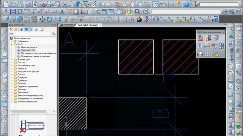Expand the Архитектура folder
Viewport: 243px width, 136px height.
pyautogui.click(x=11, y=59)
